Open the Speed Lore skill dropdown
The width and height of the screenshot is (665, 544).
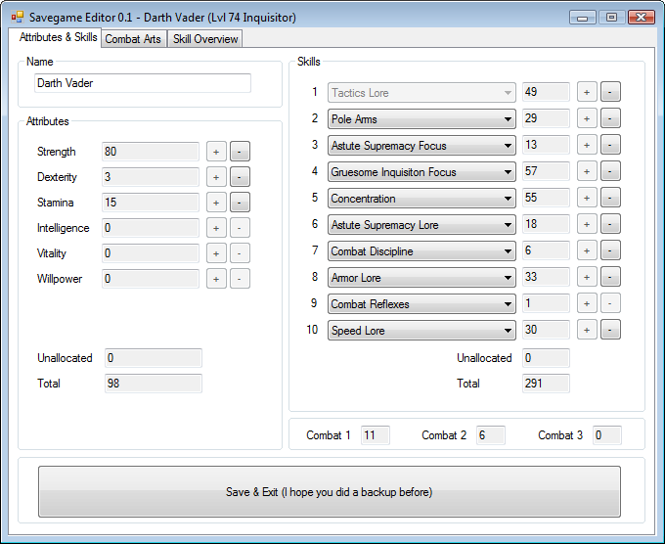coord(421,330)
